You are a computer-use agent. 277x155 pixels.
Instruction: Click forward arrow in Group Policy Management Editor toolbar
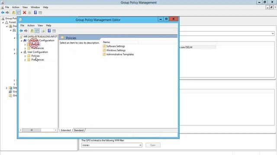[x=26, y=31]
